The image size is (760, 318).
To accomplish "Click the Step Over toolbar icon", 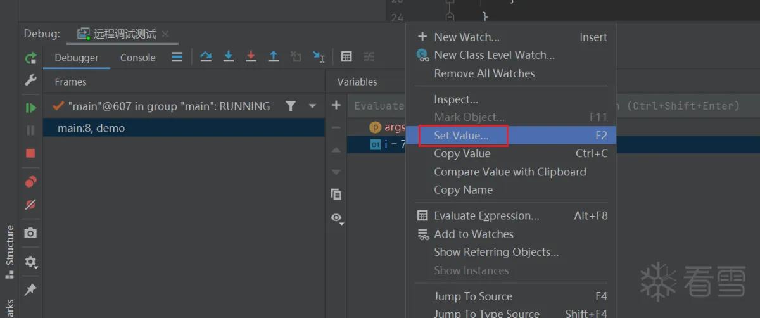I will 206,57.
